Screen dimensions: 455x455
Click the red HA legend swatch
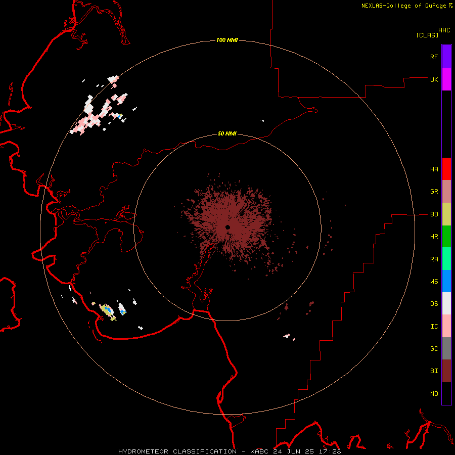446,169
